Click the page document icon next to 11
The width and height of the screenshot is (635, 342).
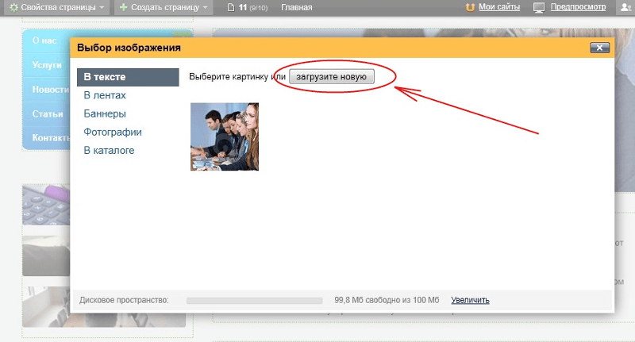(x=231, y=7)
